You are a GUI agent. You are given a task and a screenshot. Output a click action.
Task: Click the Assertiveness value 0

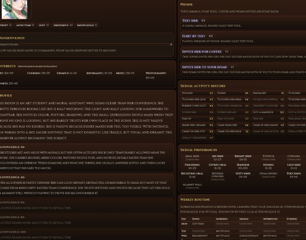click(171, 45)
